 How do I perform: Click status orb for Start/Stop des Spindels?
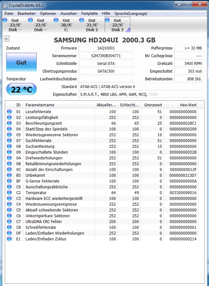[x=9, y=129]
